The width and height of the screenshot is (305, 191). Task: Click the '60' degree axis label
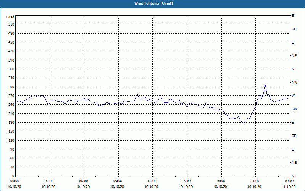point(12,158)
